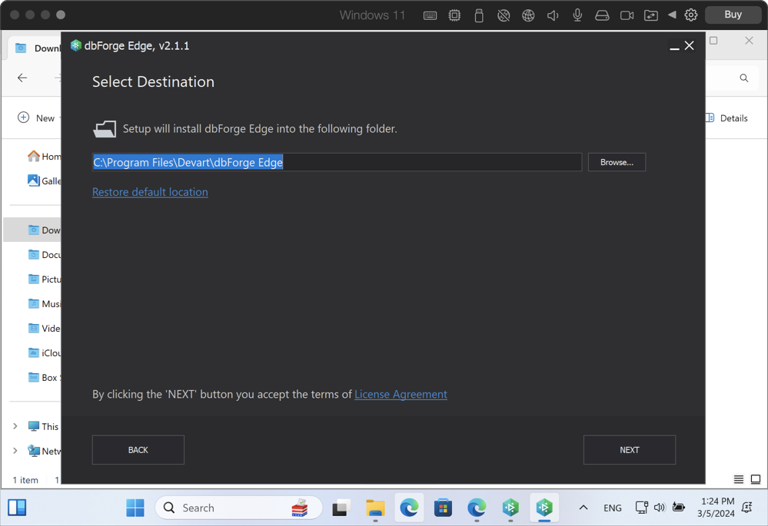
Task: Expand the Network tree node
Action: (x=15, y=451)
